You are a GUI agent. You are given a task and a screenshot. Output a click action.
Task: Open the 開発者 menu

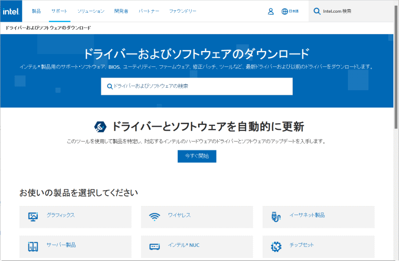pyautogui.click(x=121, y=11)
